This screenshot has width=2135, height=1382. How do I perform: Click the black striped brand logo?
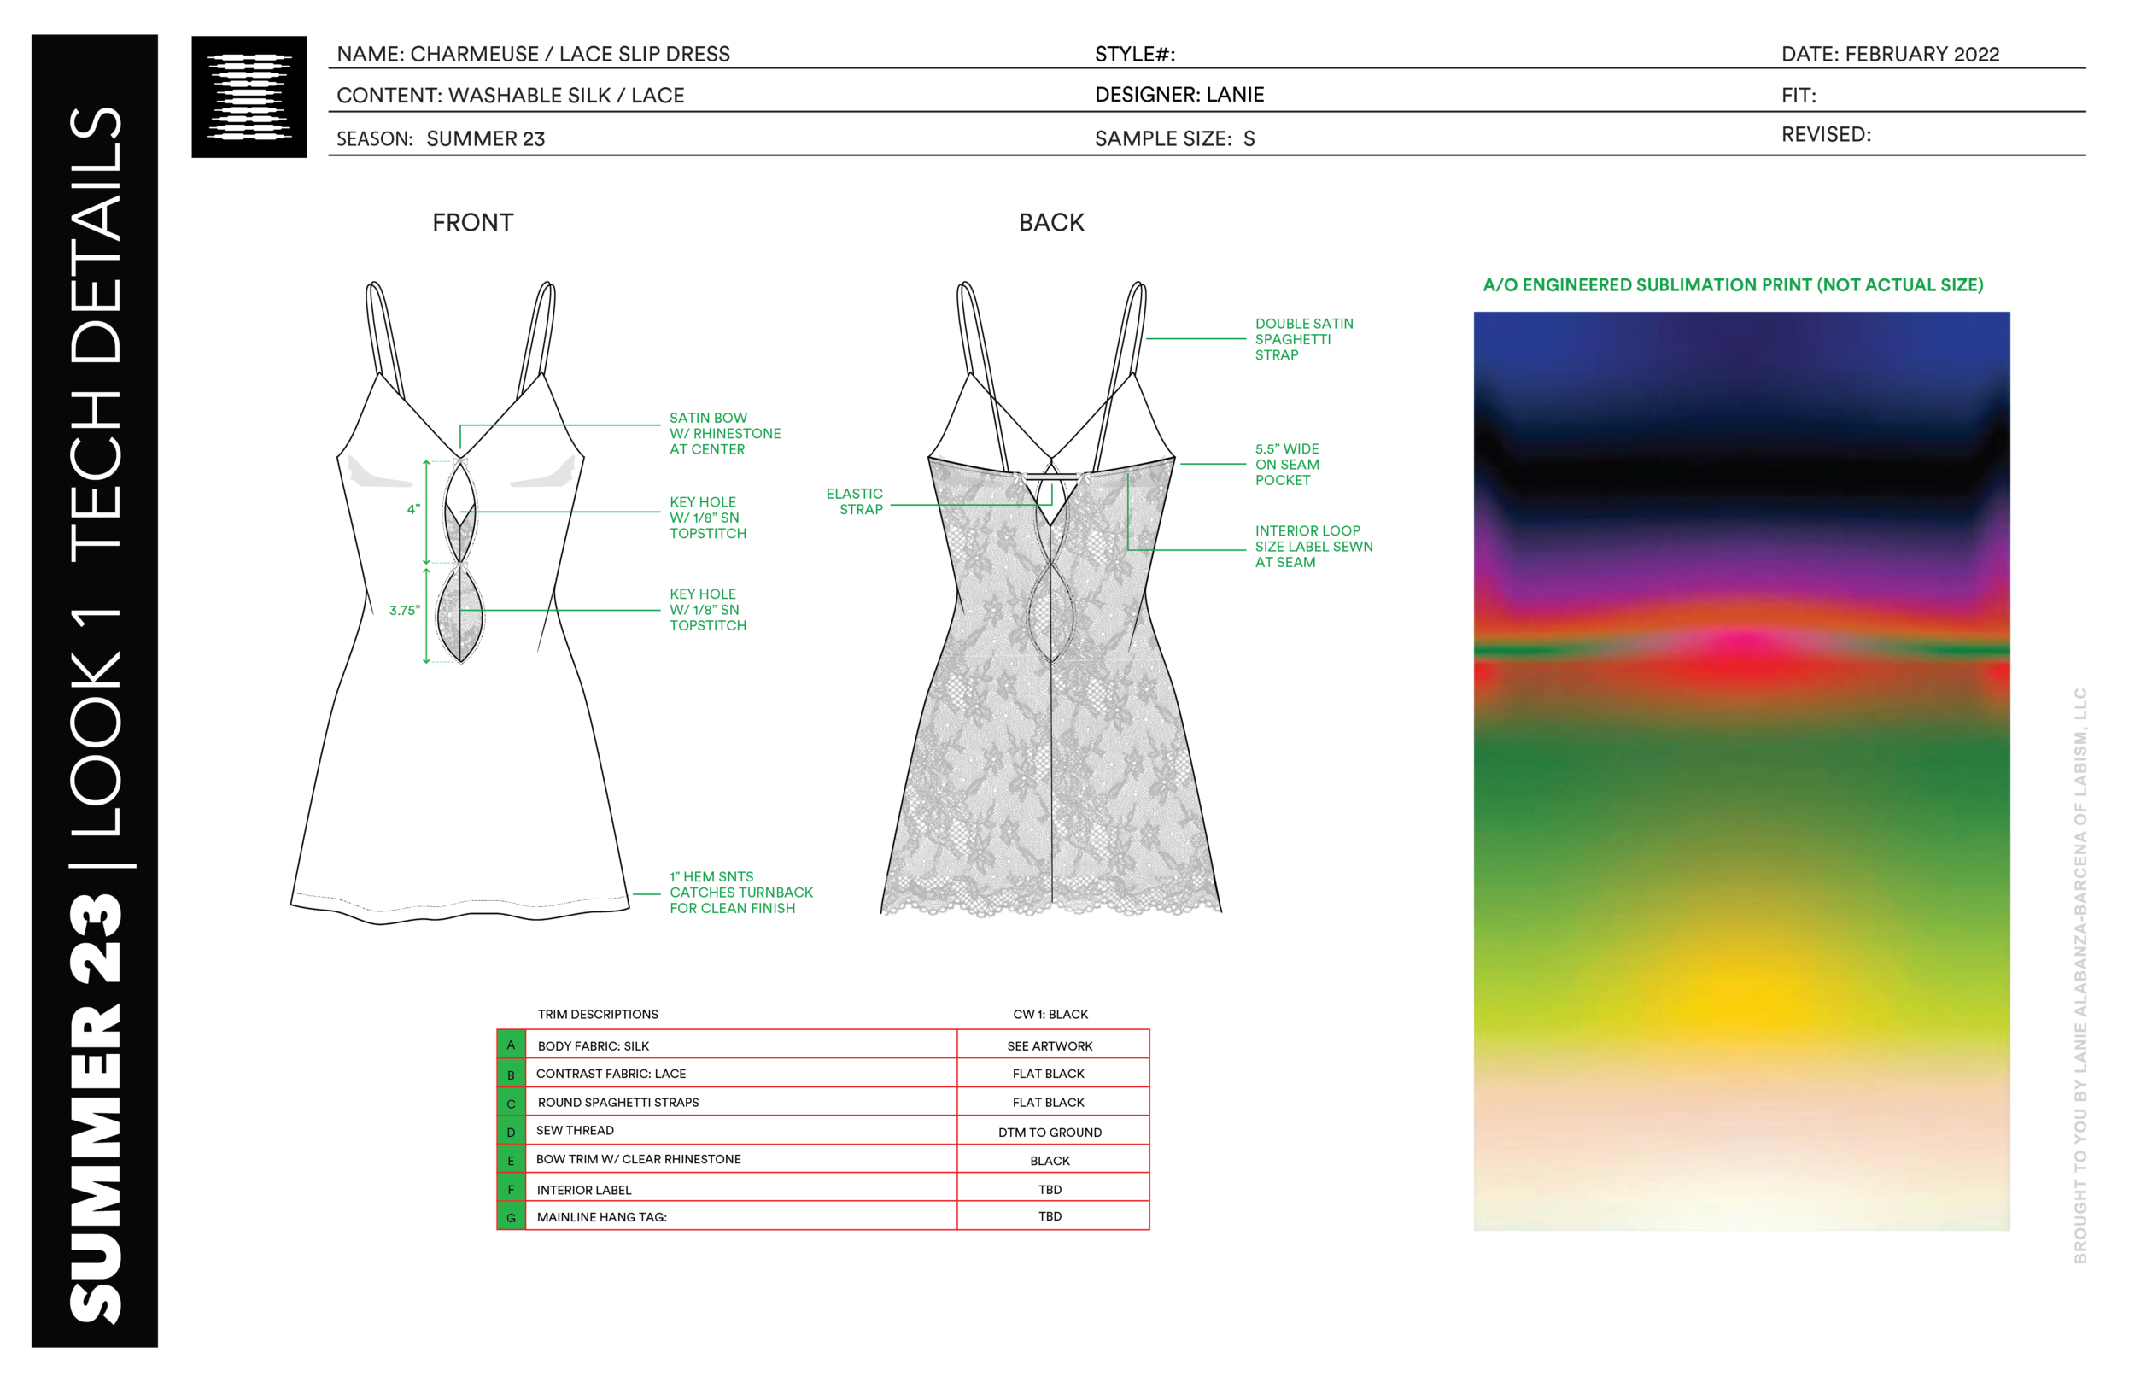pyautogui.click(x=249, y=97)
